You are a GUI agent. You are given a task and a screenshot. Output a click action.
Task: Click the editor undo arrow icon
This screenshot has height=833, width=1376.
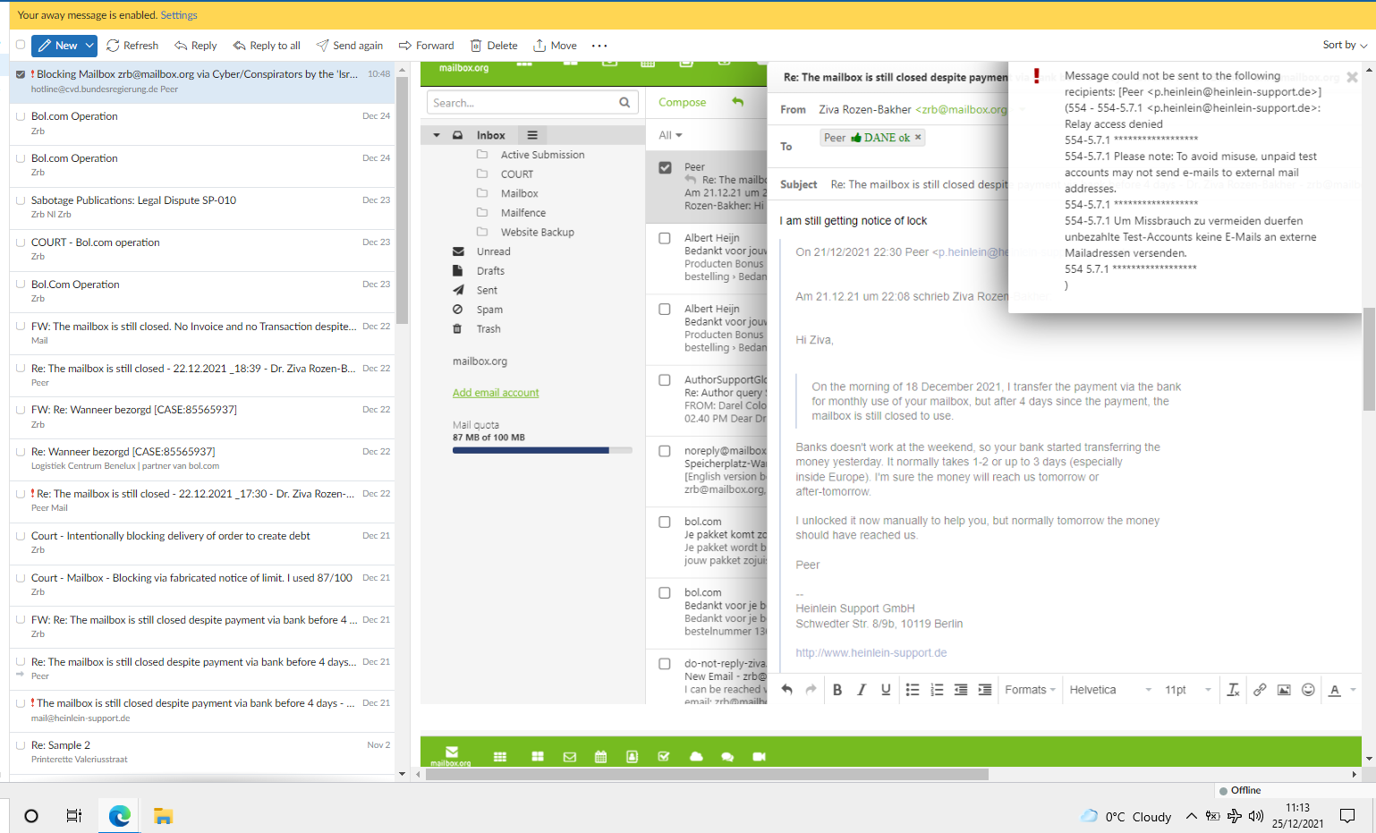click(787, 690)
